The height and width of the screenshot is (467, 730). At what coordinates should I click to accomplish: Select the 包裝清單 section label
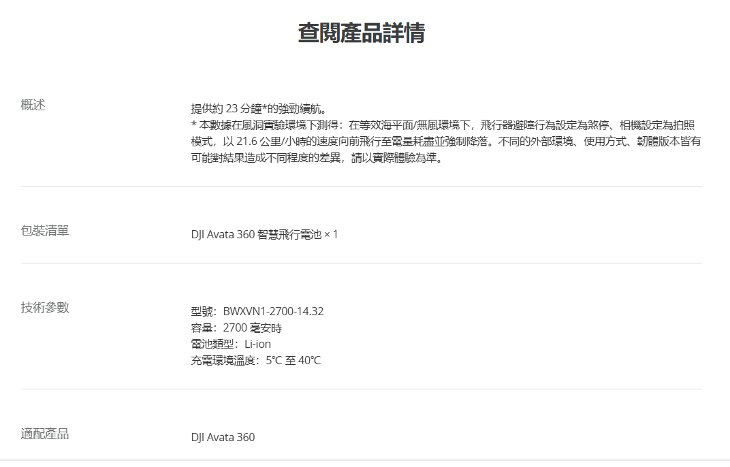(x=45, y=231)
